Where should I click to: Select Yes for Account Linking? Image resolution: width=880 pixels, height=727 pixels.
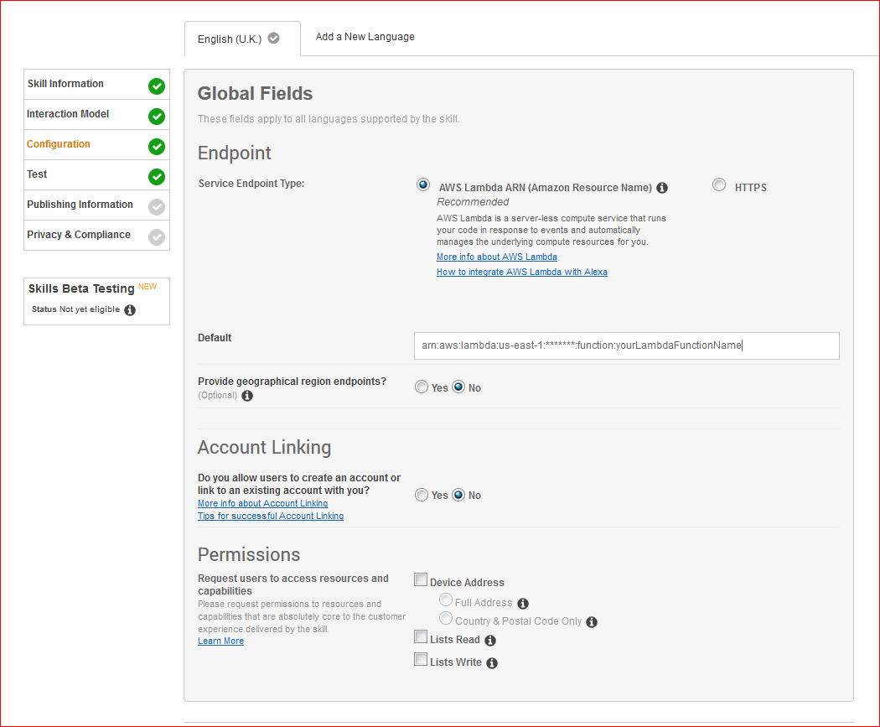(422, 495)
